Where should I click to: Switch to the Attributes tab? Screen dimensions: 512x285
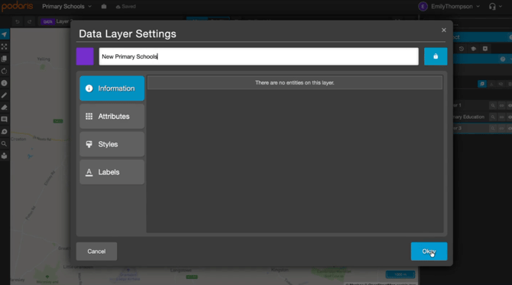click(x=112, y=117)
